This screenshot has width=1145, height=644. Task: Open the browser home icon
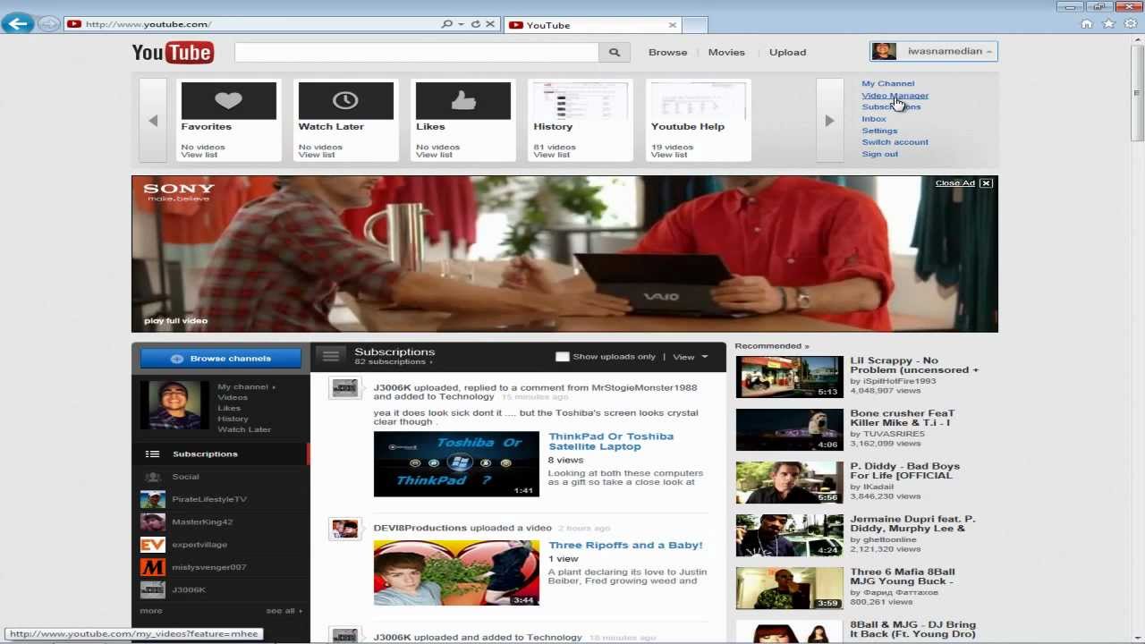point(1087,24)
